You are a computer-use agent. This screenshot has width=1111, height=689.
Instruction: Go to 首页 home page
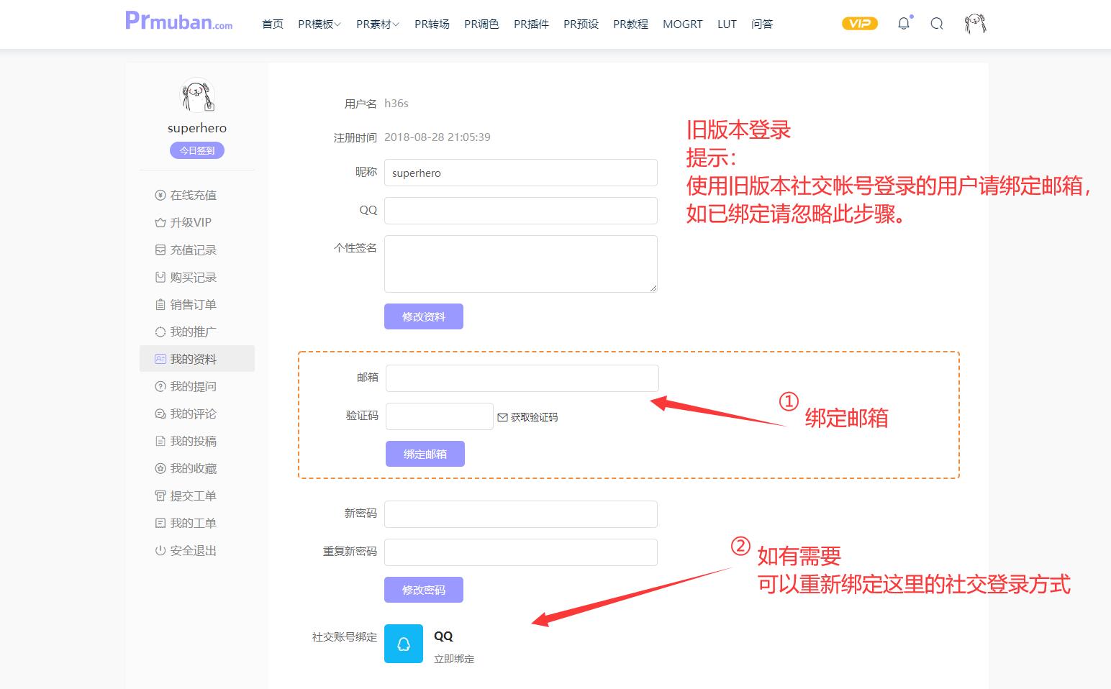click(273, 24)
